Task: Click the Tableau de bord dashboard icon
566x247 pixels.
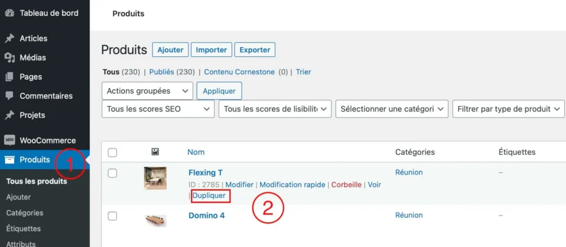Action: point(10,13)
